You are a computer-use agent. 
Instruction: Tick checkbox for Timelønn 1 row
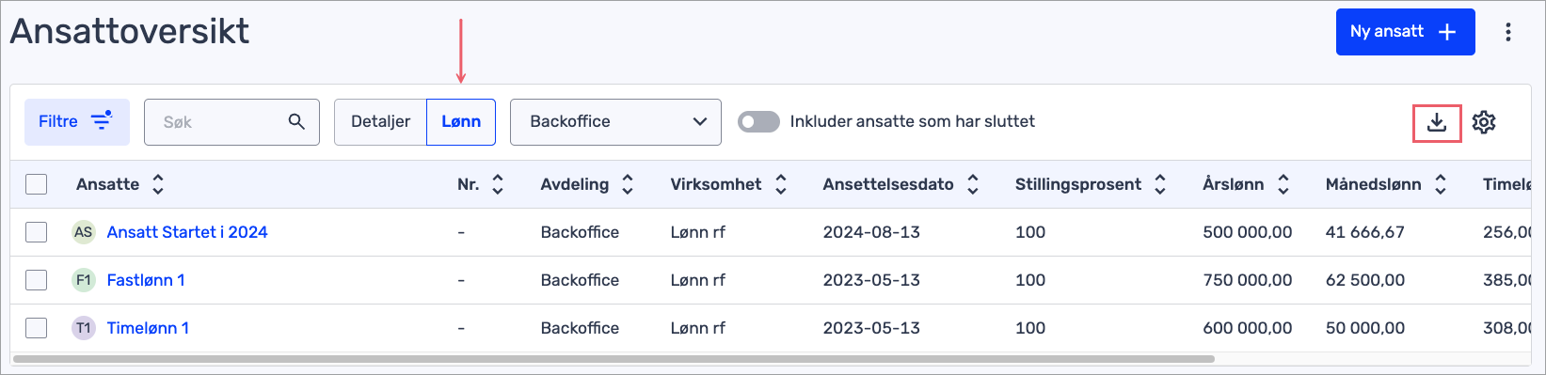coord(37,328)
